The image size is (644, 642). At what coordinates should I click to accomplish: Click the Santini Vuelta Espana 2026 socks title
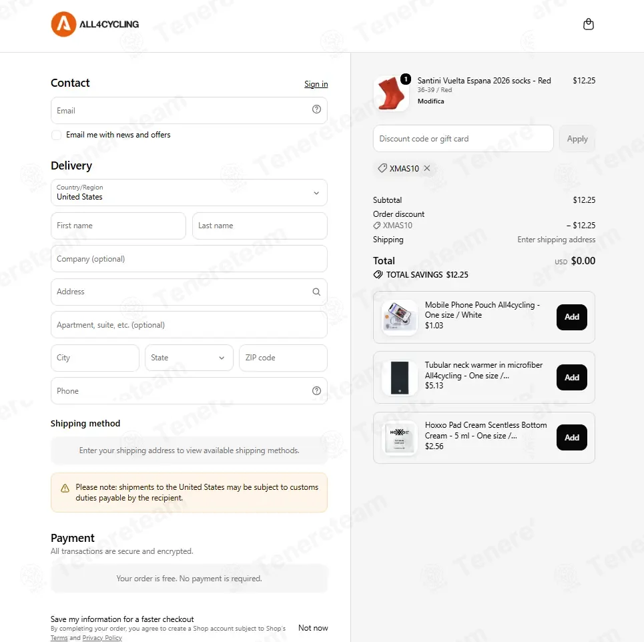[x=484, y=81]
